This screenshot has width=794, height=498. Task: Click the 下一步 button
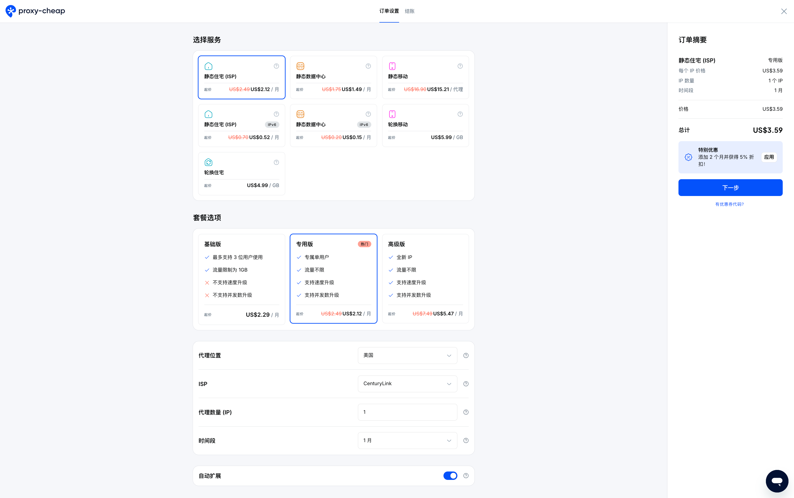click(730, 188)
